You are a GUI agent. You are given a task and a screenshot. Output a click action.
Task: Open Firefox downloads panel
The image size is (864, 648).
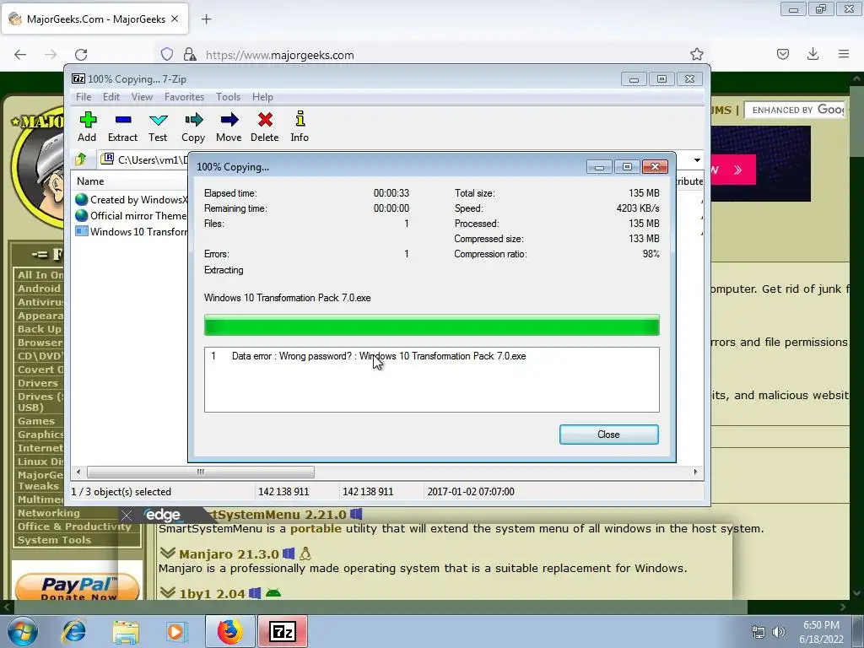(x=813, y=54)
